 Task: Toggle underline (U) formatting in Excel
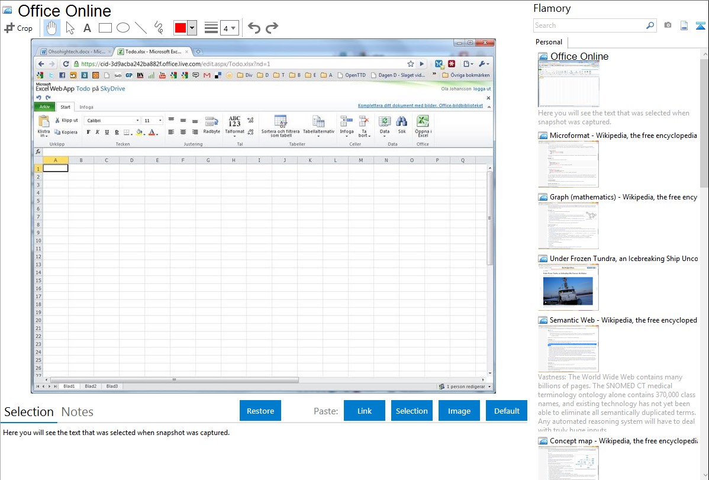[107, 132]
